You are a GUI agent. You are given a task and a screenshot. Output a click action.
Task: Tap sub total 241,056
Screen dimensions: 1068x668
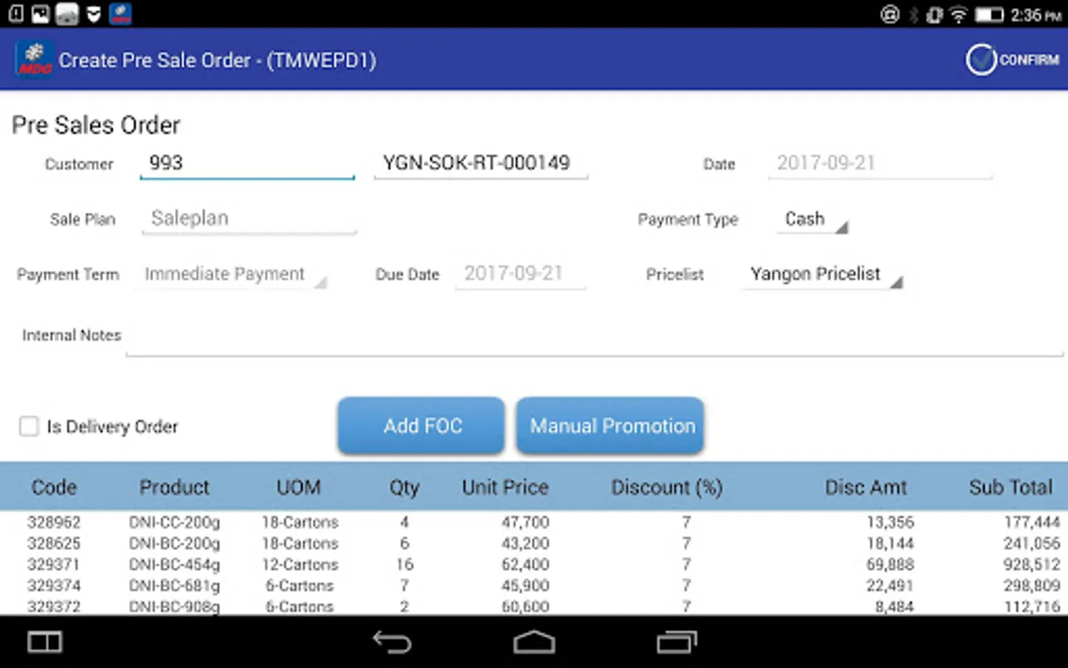tap(1032, 543)
